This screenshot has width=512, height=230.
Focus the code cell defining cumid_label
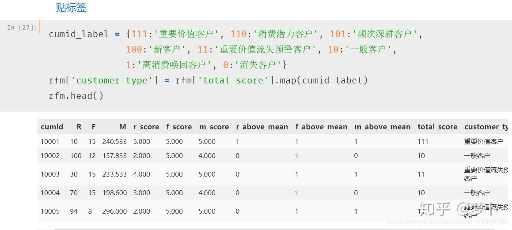point(256,66)
